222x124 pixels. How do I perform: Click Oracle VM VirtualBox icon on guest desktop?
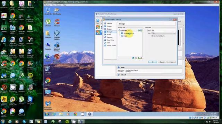coord(48,70)
